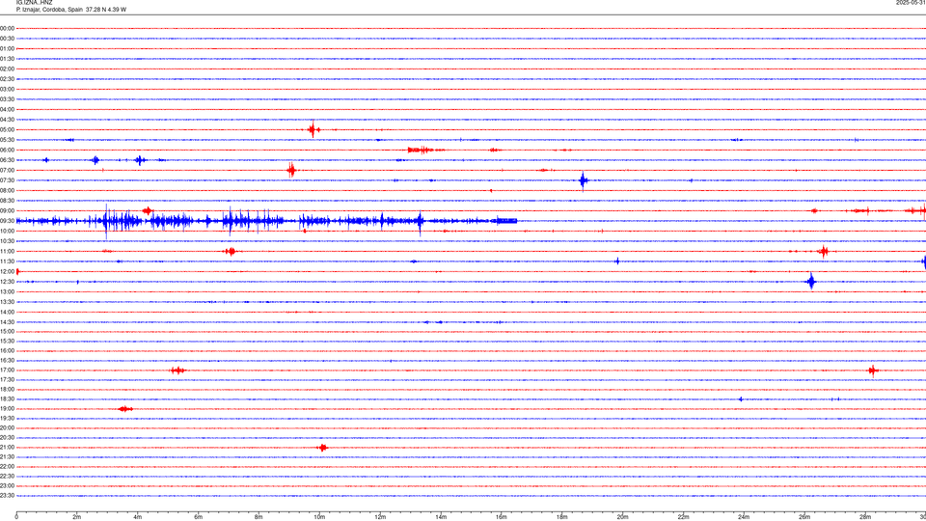The height and width of the screenshot is (521, 926).
Task: Click the 28m tick label on the time axis
Action: tap(865, 517)
